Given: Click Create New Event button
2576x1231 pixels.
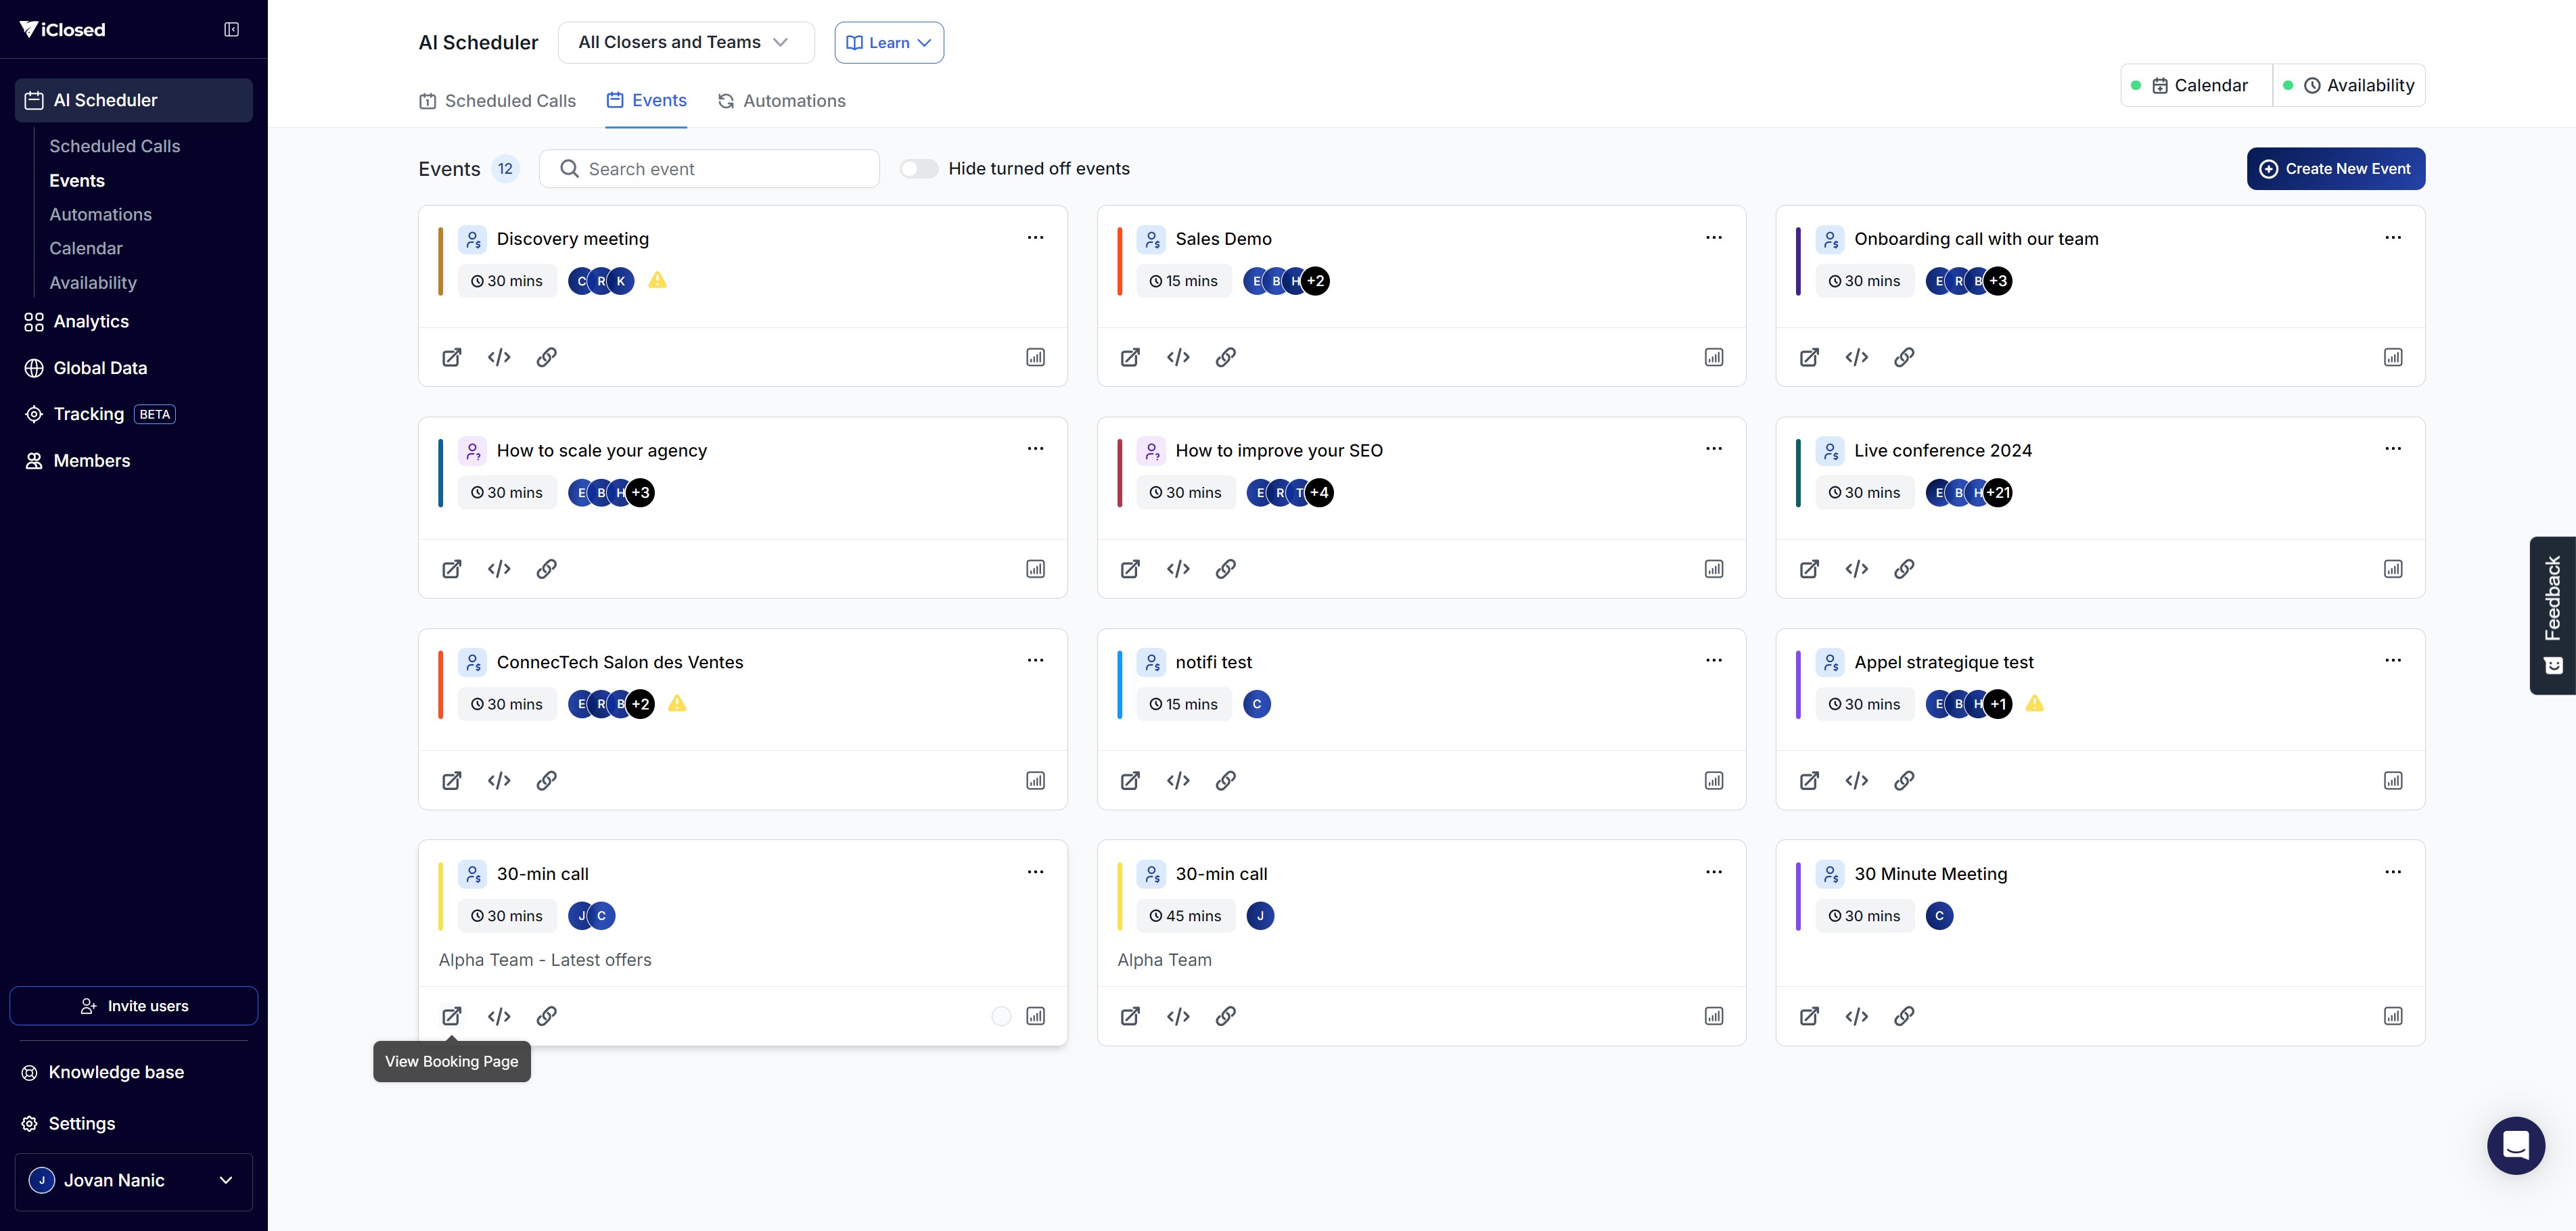Looking at the screenshot, I should pyautogui.click(x=2335, y=169).
